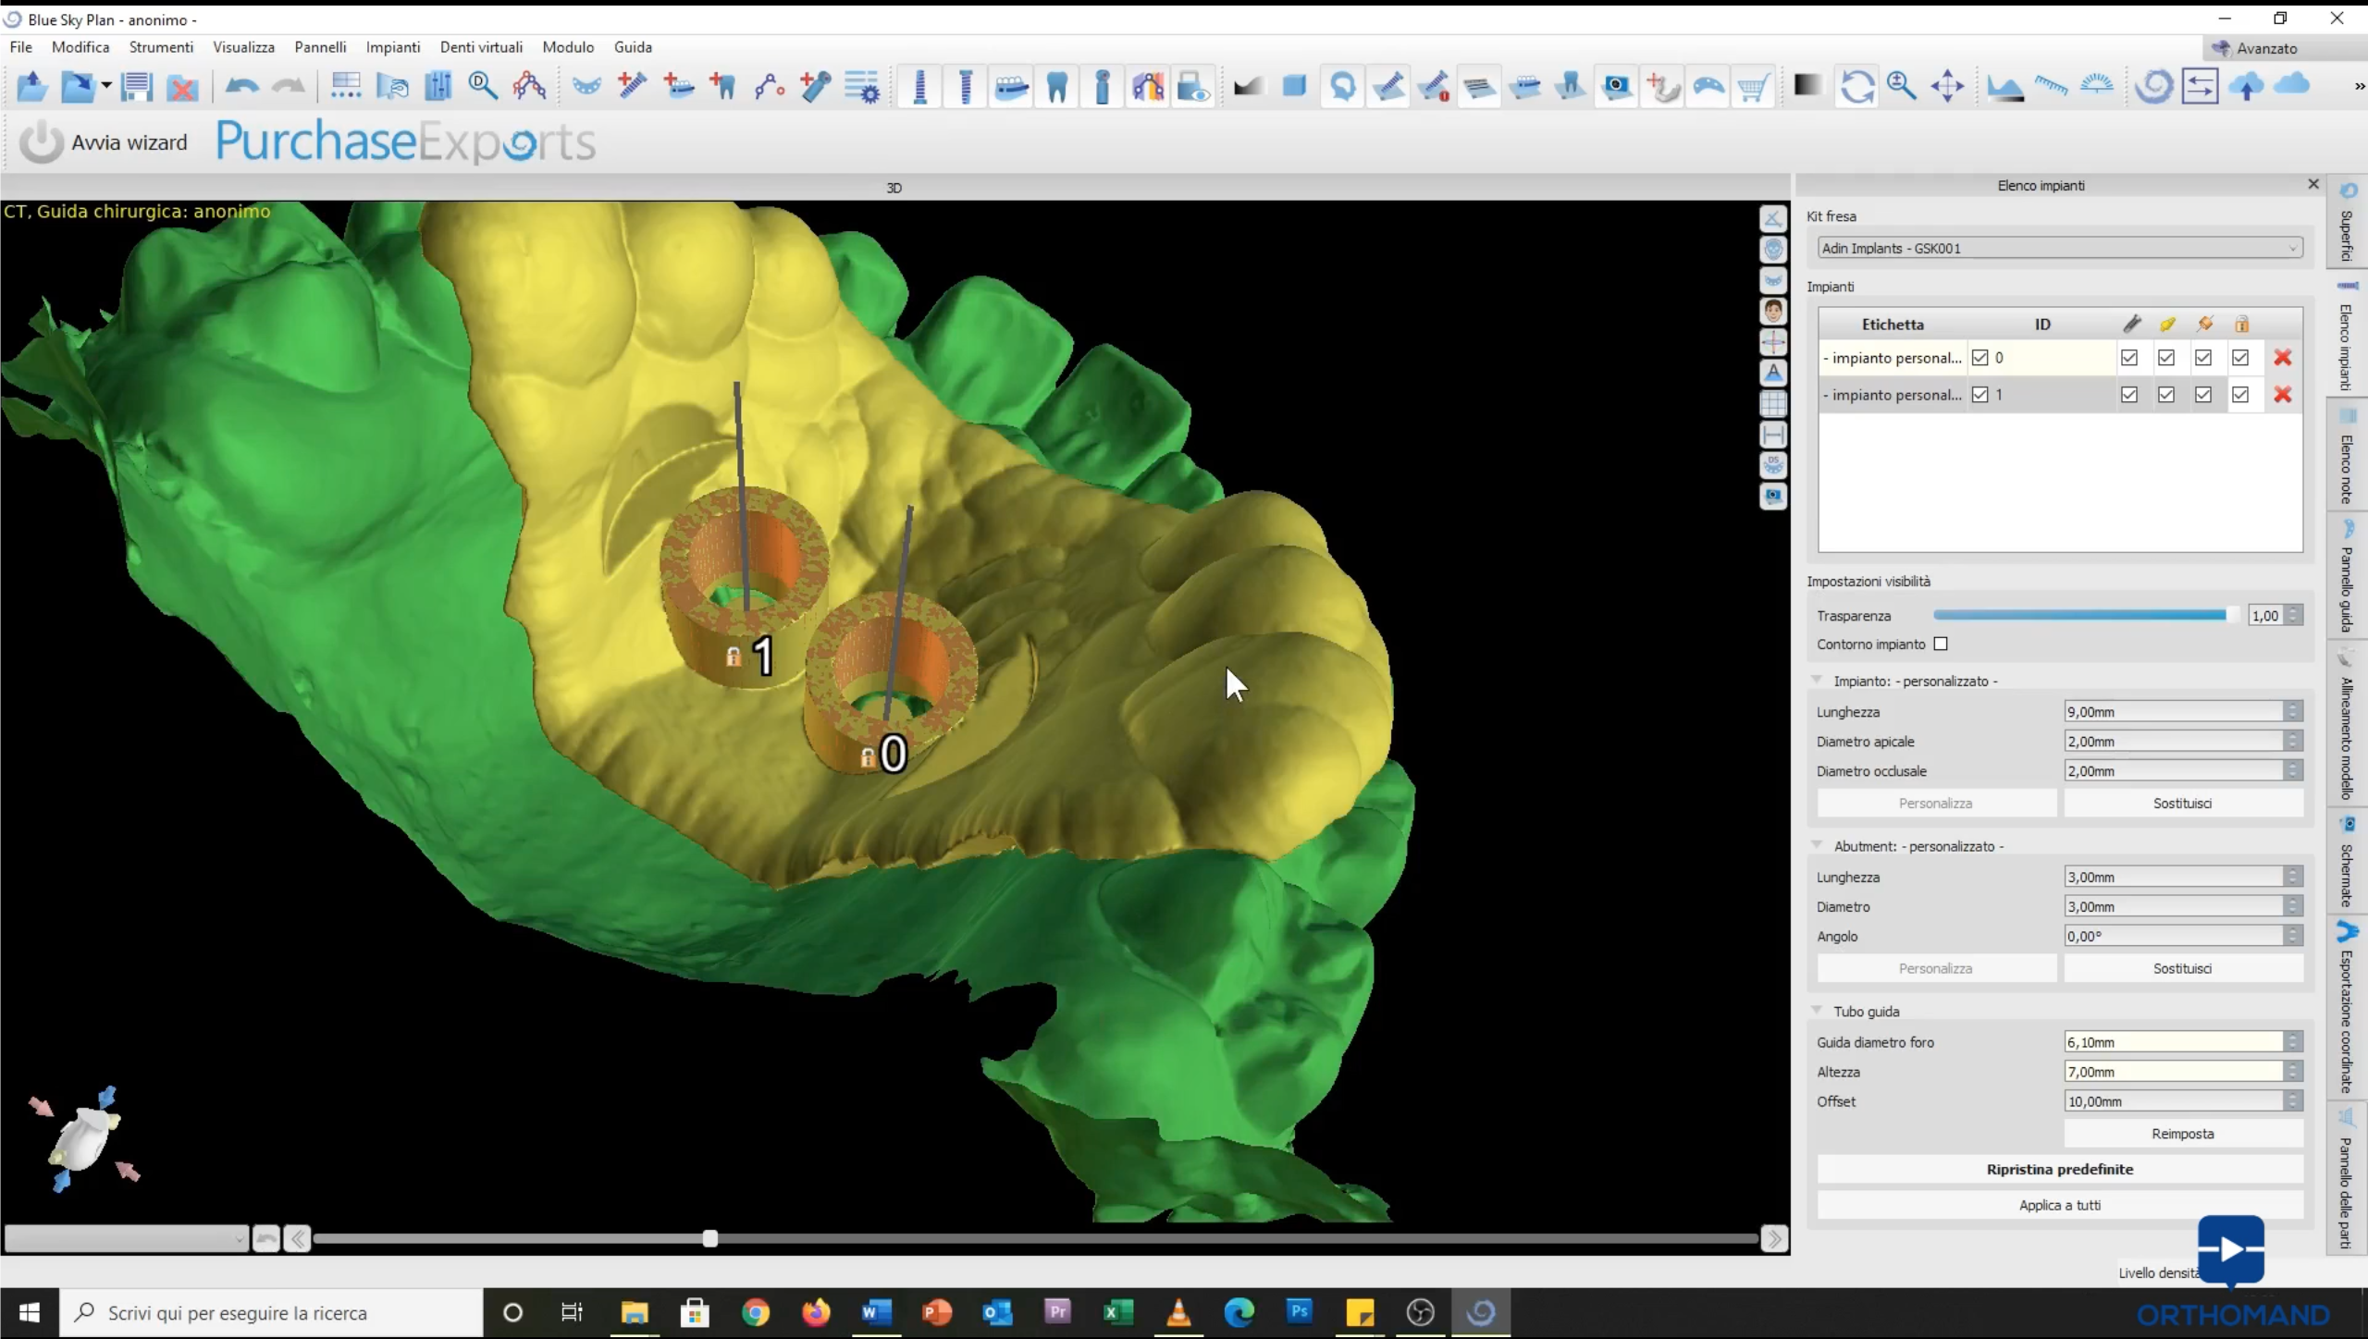Collapse the Abutment personalizzato section
This screenshot has width=2368, height=1339.
1817,845
